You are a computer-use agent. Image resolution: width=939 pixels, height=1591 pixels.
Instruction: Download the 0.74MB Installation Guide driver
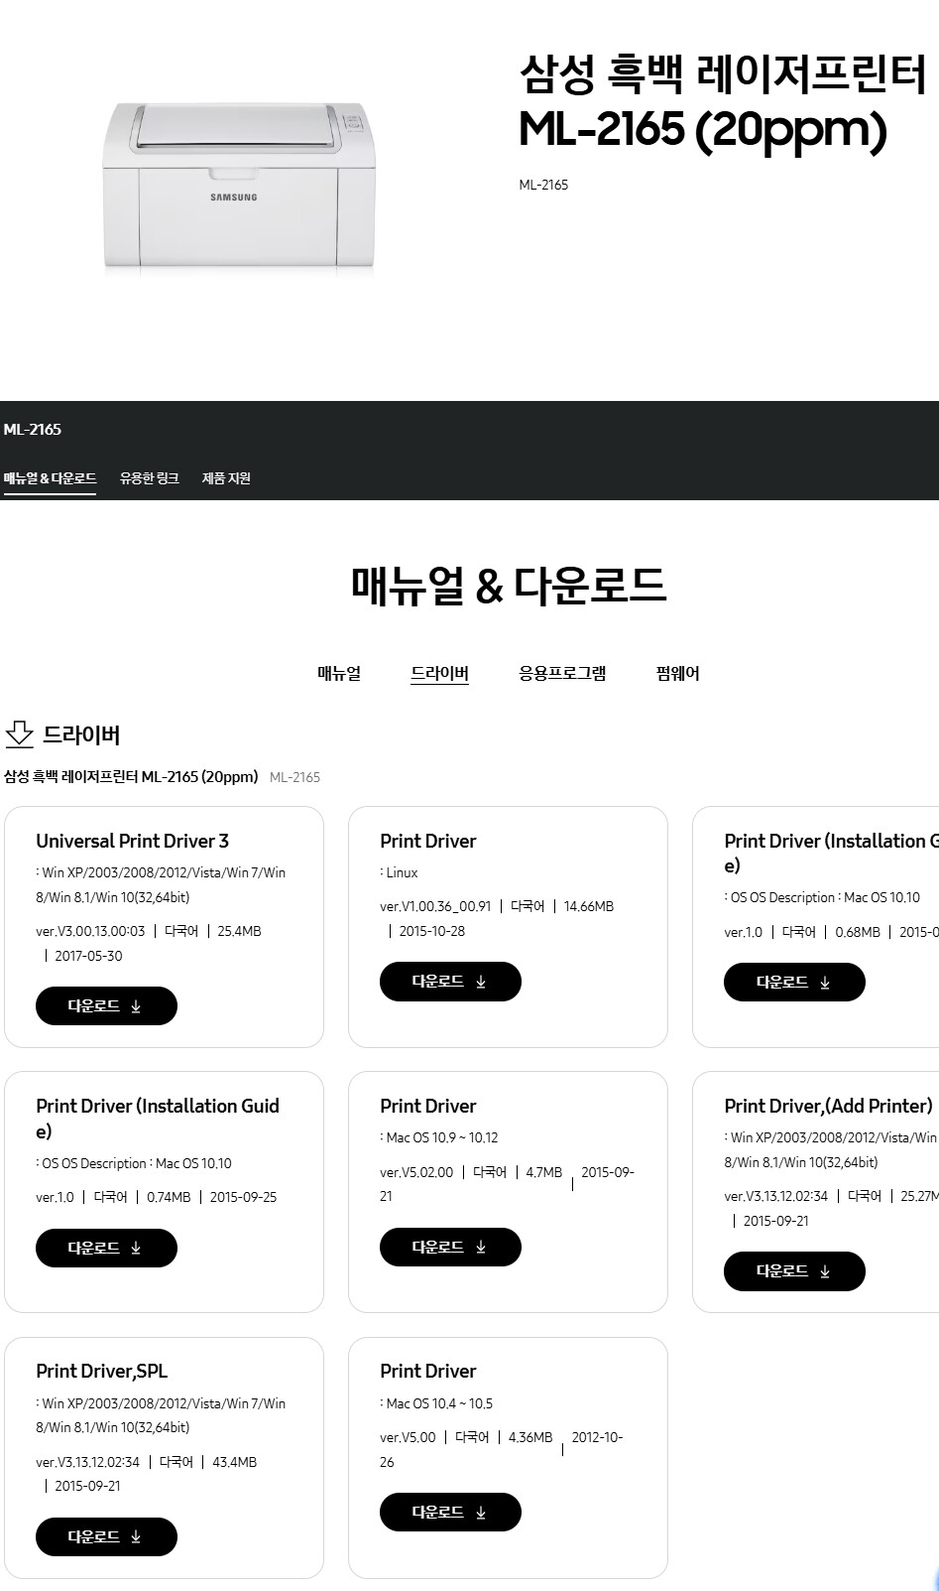pos(106,1249)
